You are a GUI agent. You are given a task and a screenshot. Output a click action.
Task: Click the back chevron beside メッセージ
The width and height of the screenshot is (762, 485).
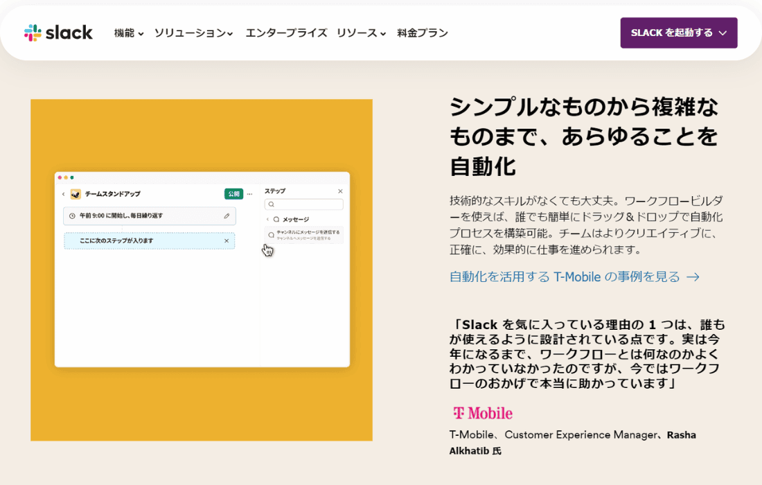click(267, 219)
